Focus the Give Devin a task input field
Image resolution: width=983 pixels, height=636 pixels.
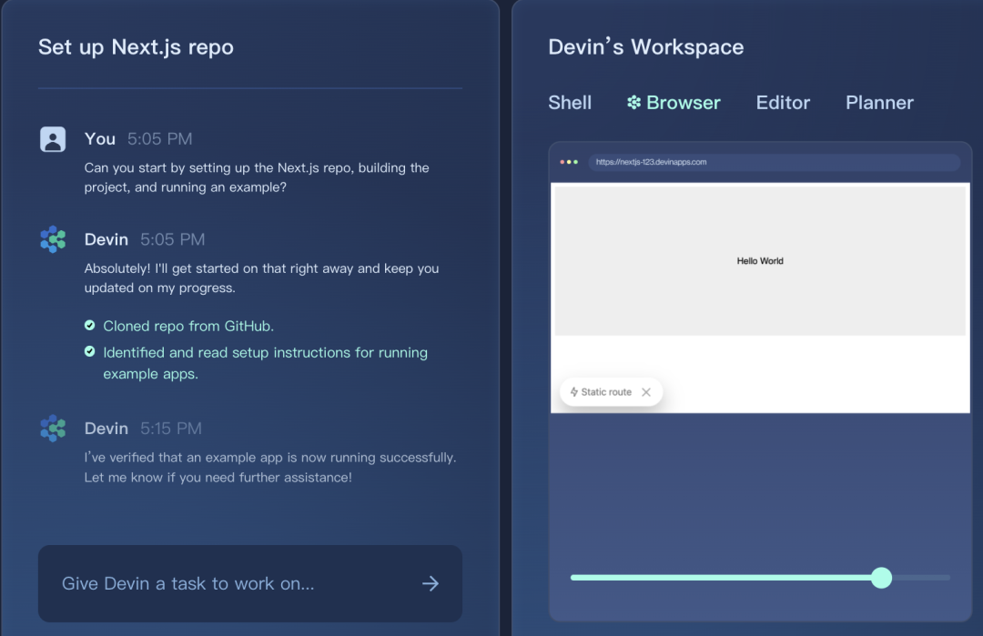(x=250, y=583)
